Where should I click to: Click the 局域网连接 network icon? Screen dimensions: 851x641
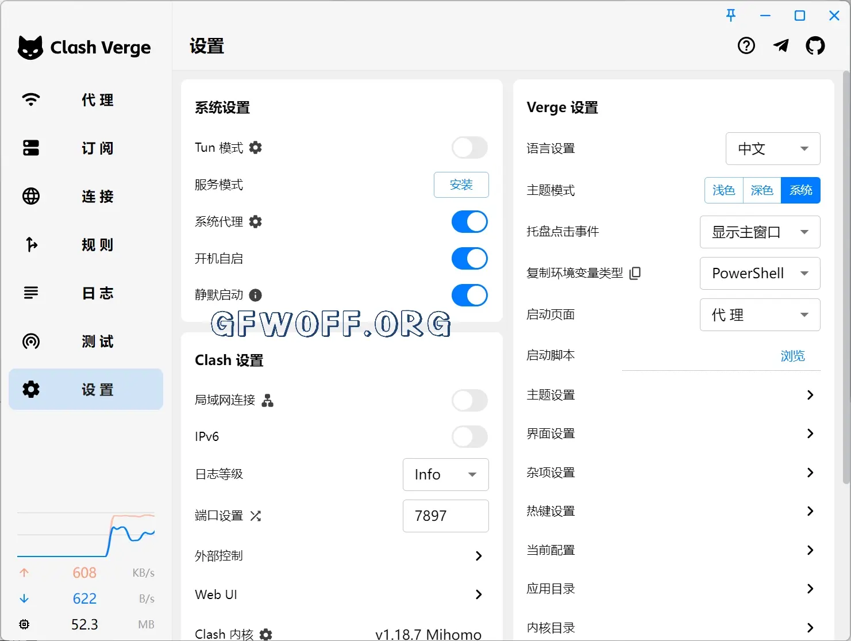[267, 400]
